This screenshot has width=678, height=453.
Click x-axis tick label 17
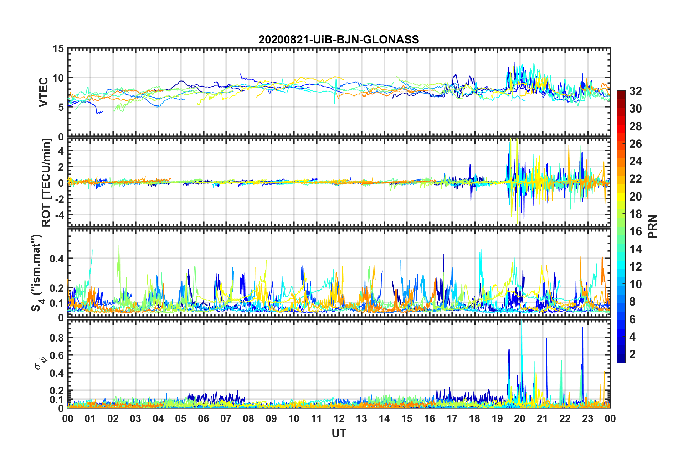452,418
